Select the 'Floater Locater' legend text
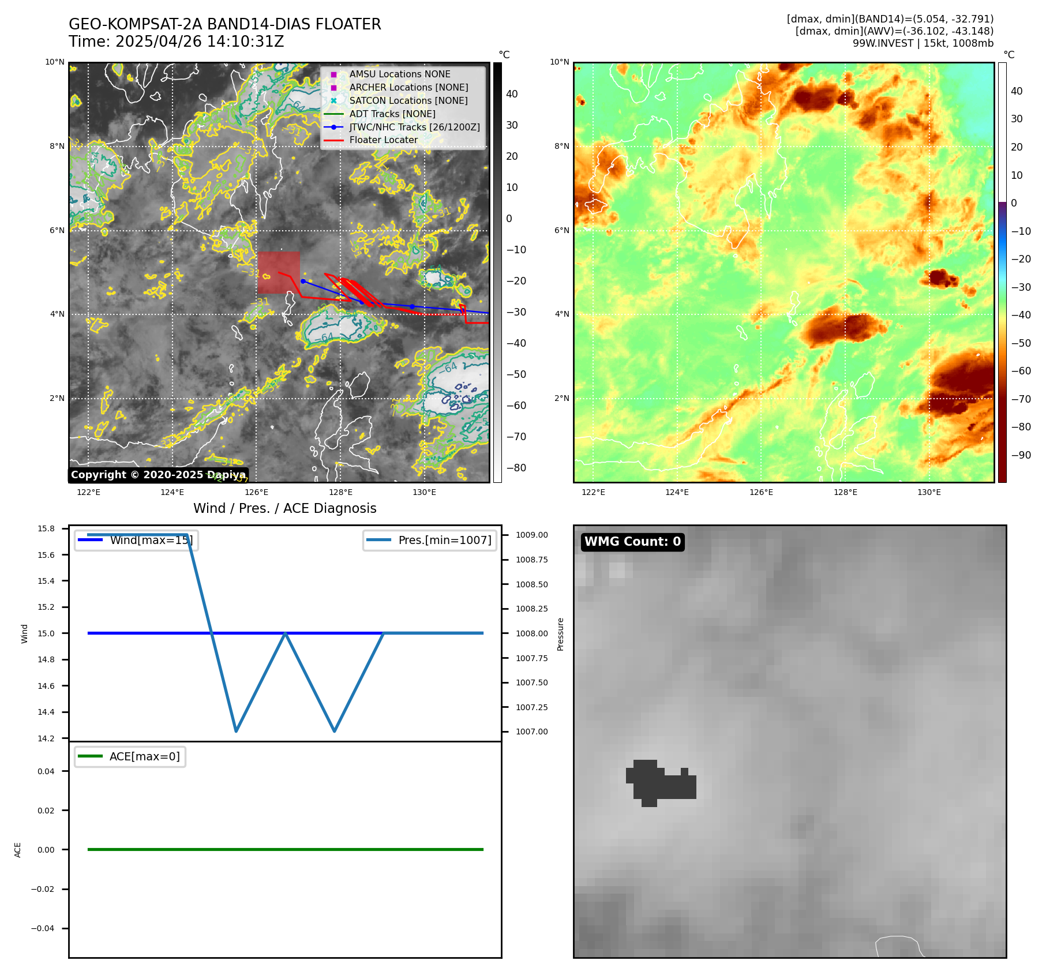The height and width of the screenshot is (979, 1046). (x=383, y=140)
